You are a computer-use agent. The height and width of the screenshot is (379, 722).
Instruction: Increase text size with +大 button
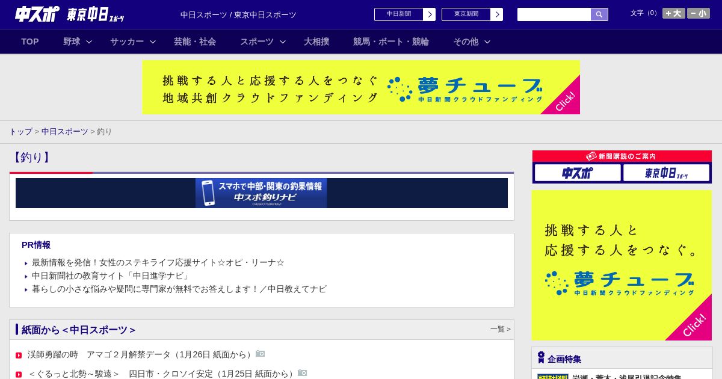coord(674,13)
